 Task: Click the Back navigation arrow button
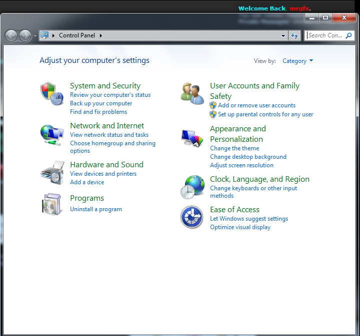tap(11, 36)
